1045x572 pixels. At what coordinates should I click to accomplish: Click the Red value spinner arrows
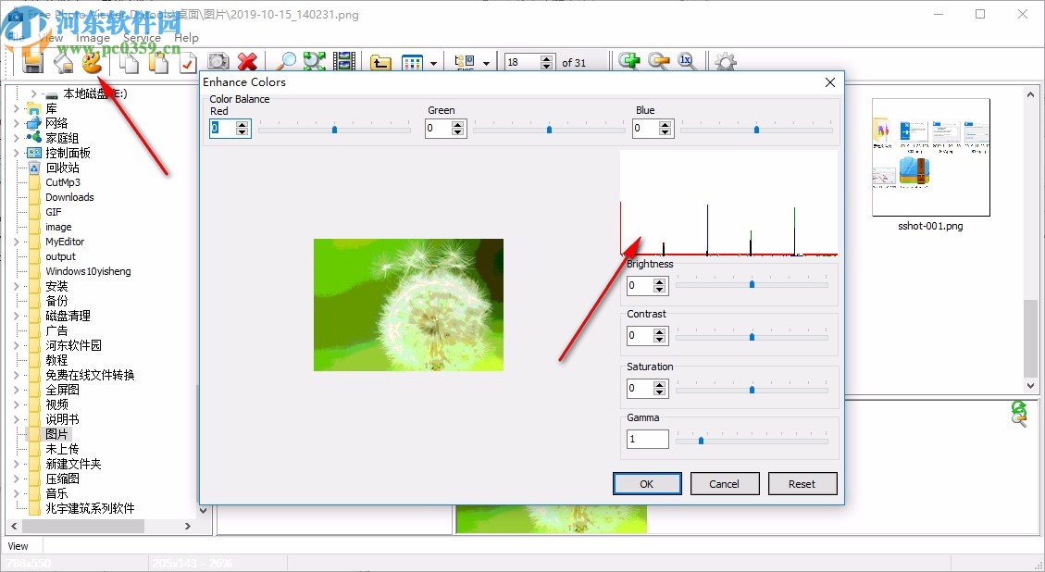[x=243, y=128]
